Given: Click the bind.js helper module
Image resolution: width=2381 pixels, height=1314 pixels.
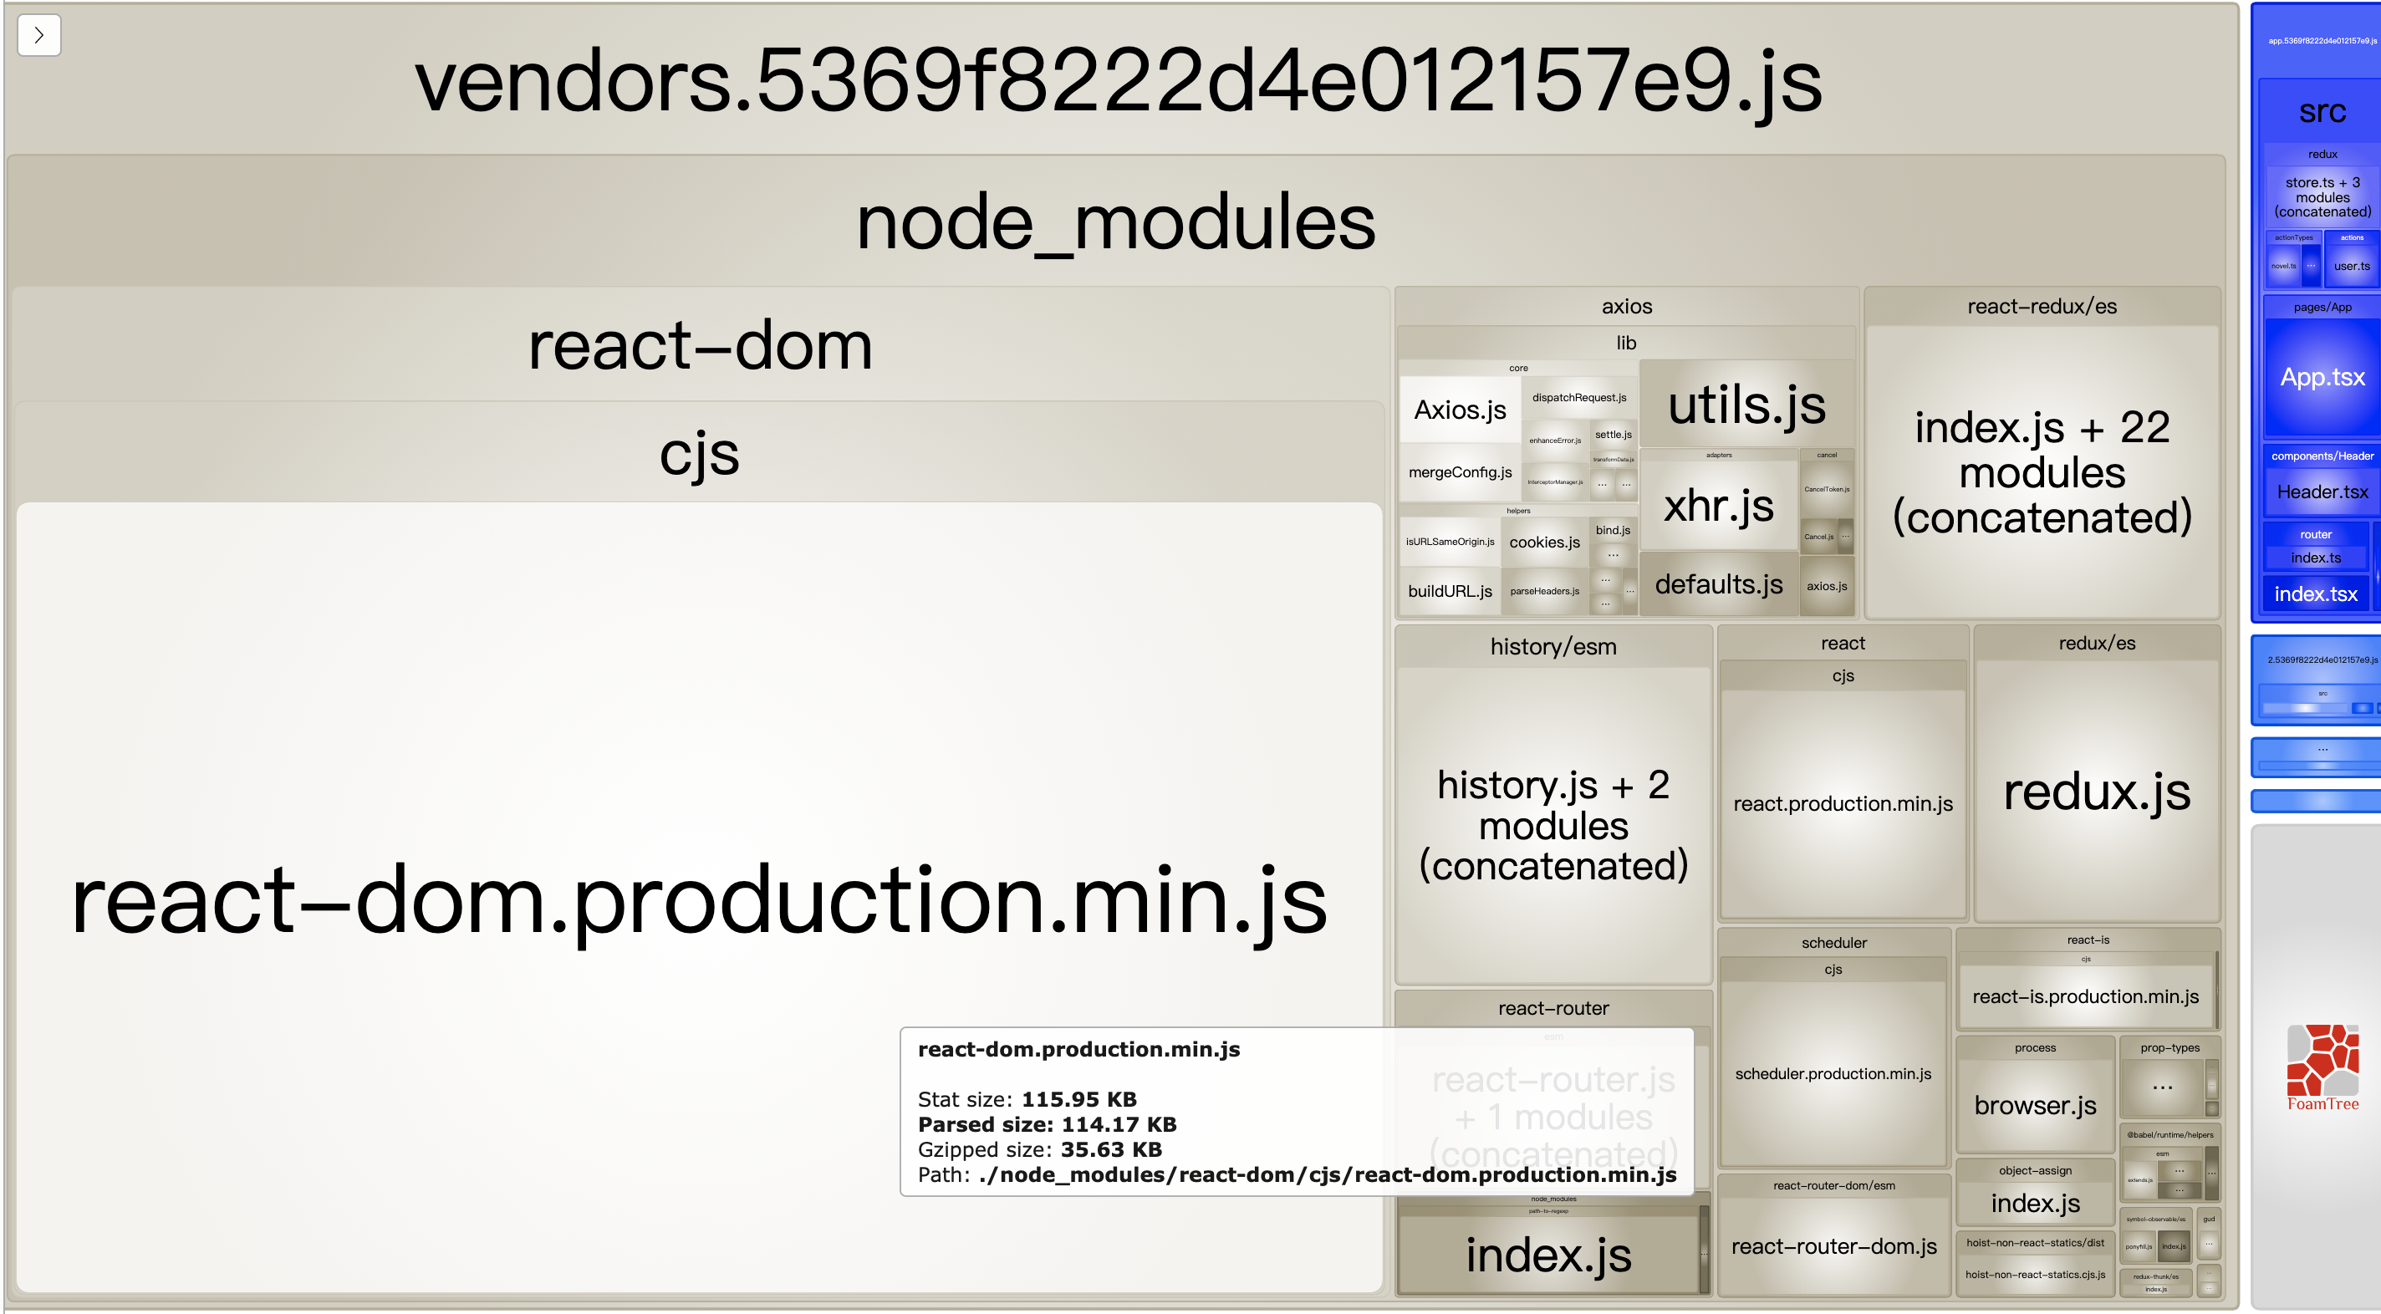Looking at the screenshot, I should click(x=1612, y=529).
